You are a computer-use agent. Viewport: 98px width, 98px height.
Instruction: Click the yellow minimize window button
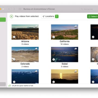pyautogui.click(x=1, y=9)
